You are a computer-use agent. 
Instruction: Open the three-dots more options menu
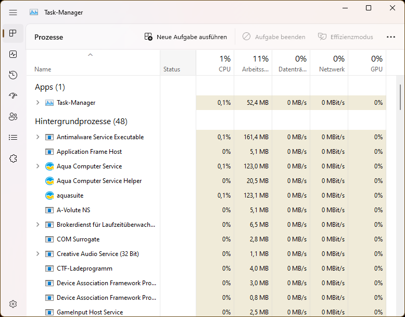pos(391,37)
